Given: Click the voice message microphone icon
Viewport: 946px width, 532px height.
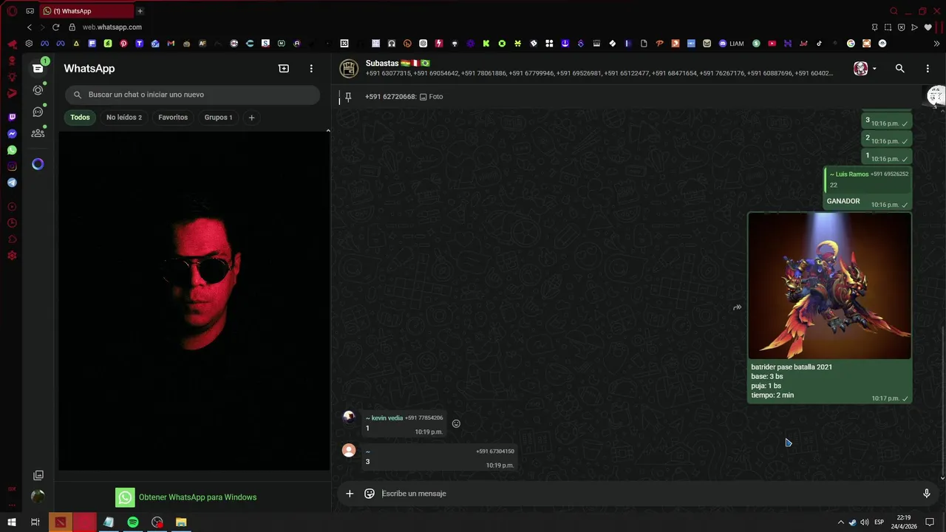Looking at the screenshot, I should 927,494.
